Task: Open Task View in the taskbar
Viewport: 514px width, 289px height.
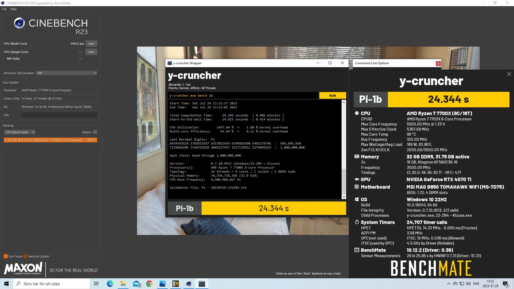Action: point(96,284)
